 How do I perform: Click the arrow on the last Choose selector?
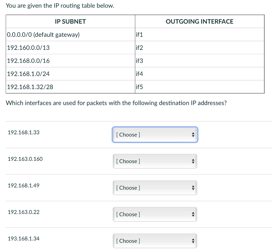193,241
